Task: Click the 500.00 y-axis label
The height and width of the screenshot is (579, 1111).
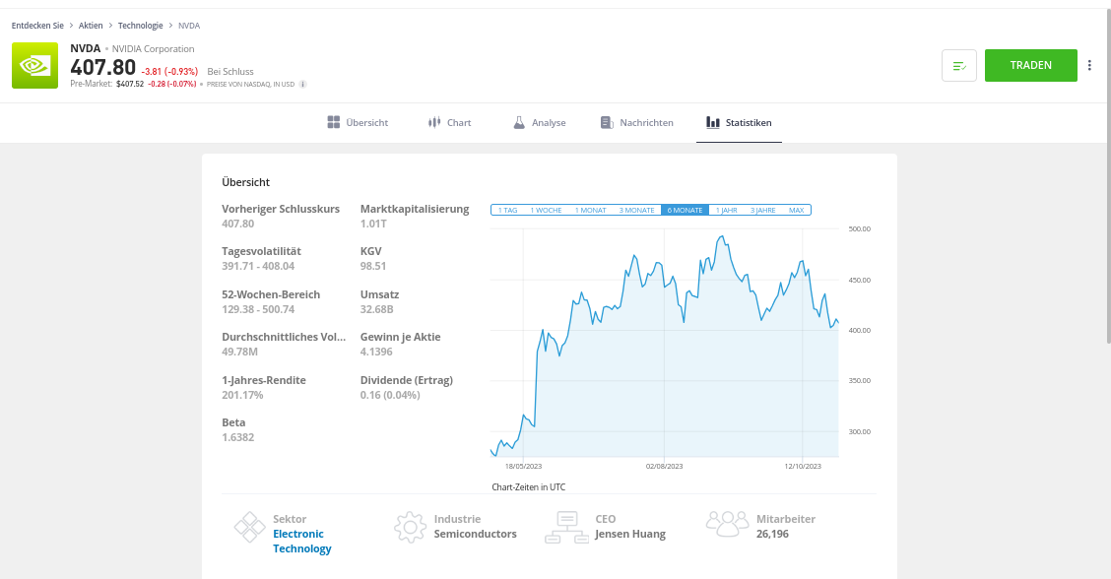Action: [x=860, y=228]
